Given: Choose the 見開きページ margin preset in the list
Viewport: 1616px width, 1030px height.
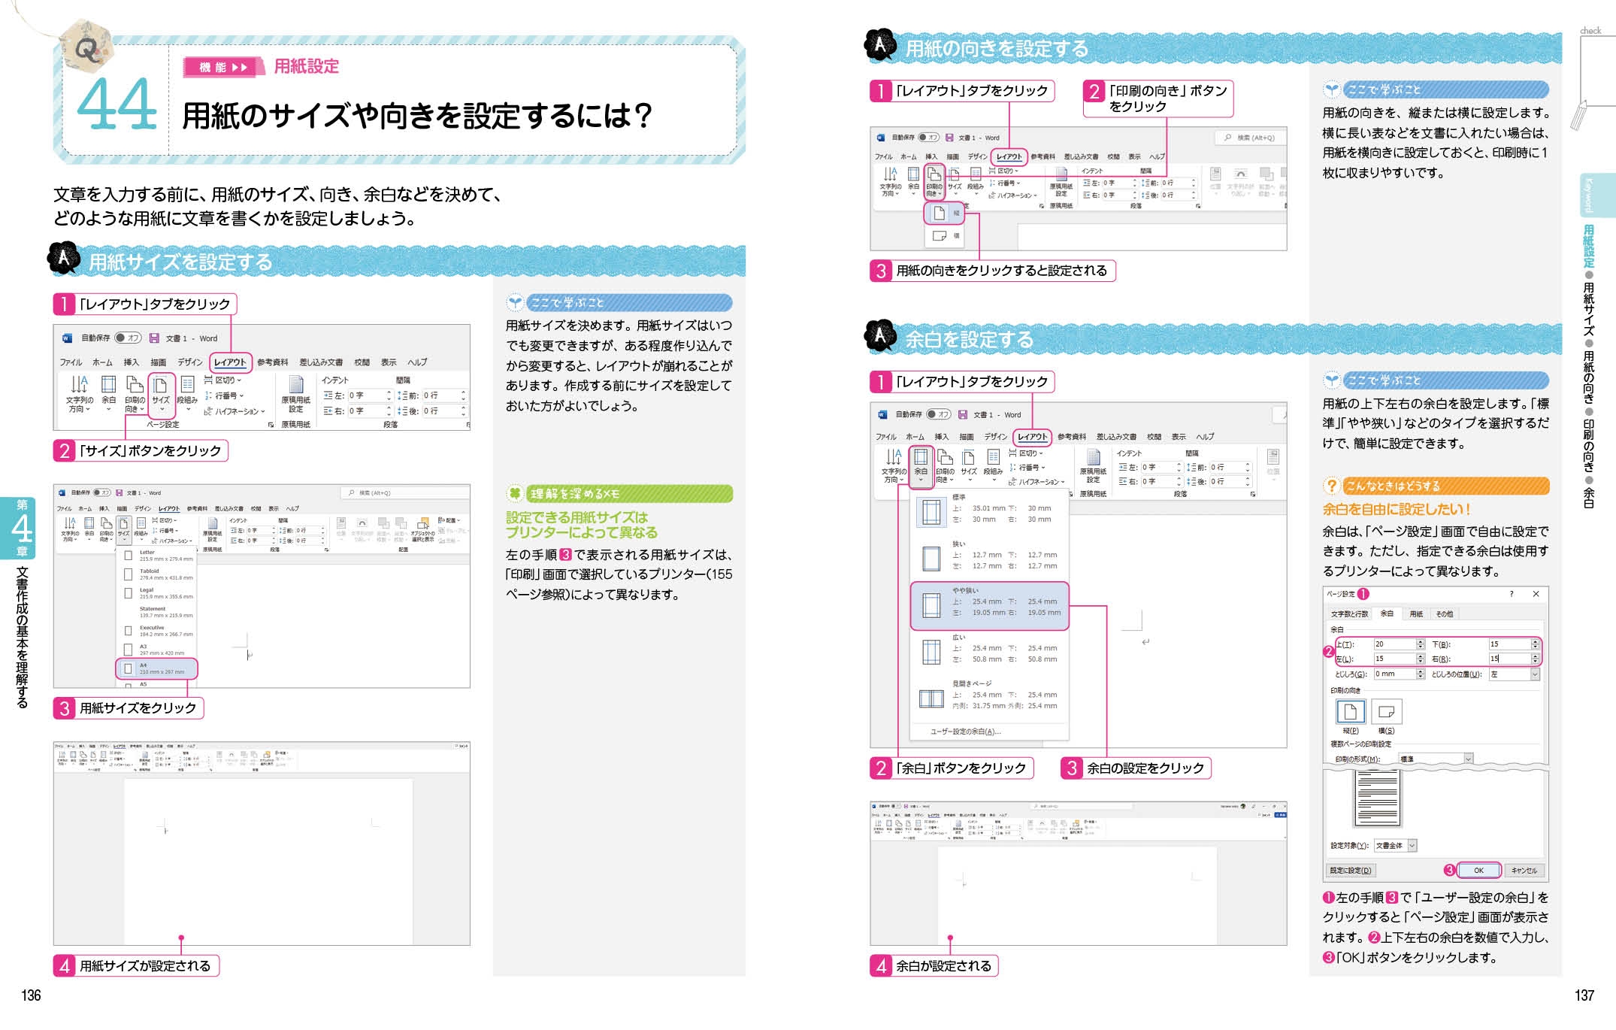Looking at the screenshot, I should click(x=931, y=699).
